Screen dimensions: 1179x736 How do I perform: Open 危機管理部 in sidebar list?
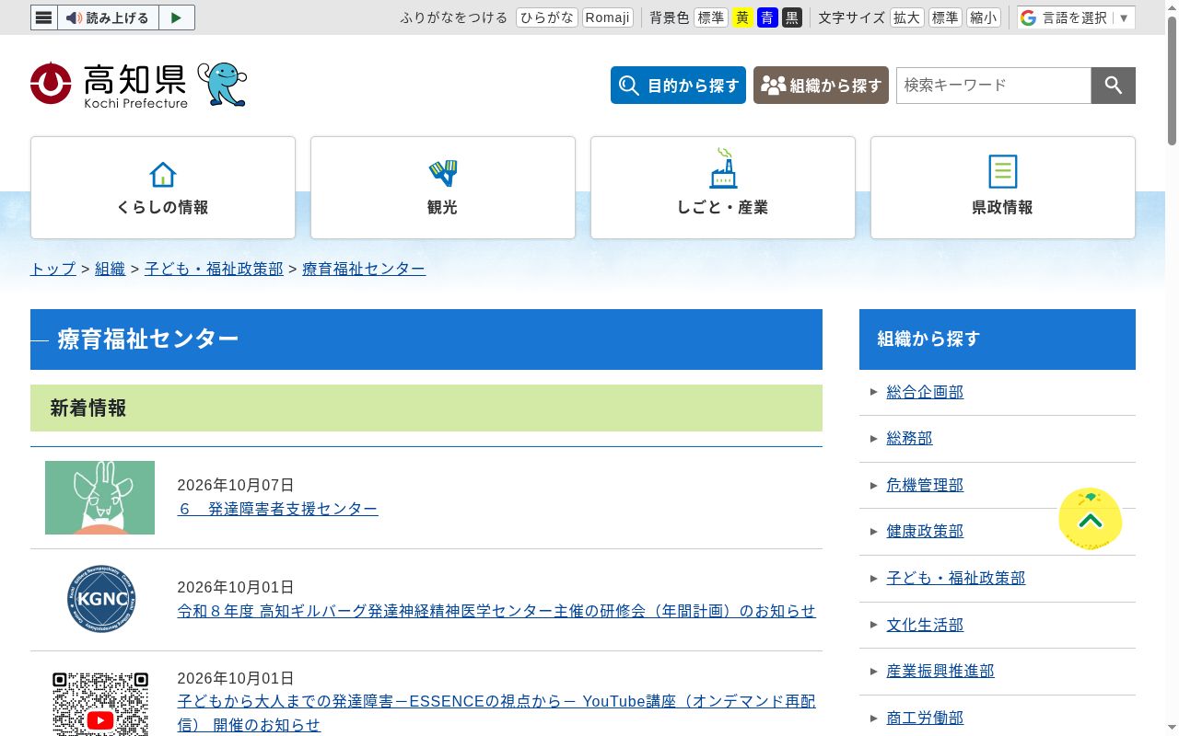point(925,485)
